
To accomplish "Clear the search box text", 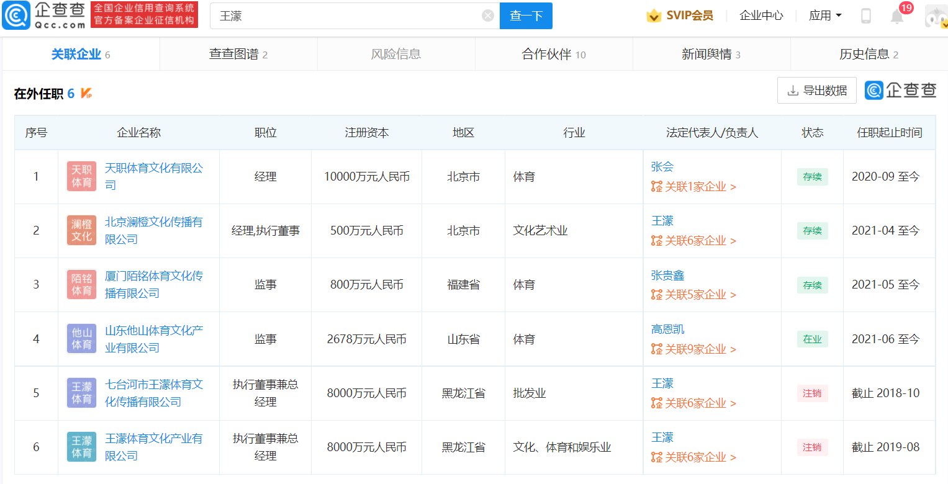I will [488, 16].
